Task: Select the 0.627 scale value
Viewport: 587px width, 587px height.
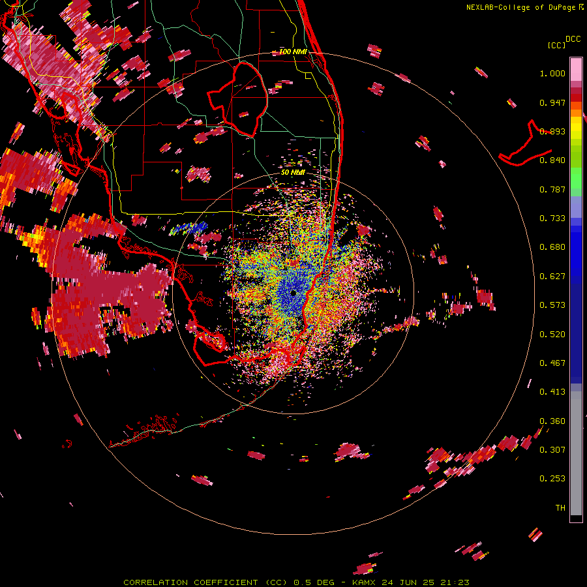Action: [552, 277]
